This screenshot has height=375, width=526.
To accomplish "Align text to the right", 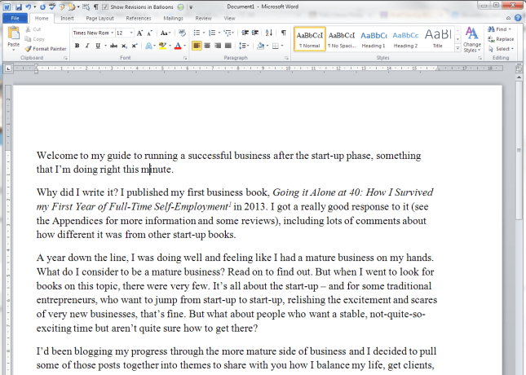I will [218, 46].
